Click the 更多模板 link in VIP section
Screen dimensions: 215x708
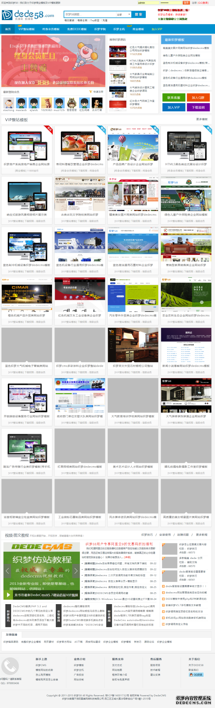pos(202,119)
